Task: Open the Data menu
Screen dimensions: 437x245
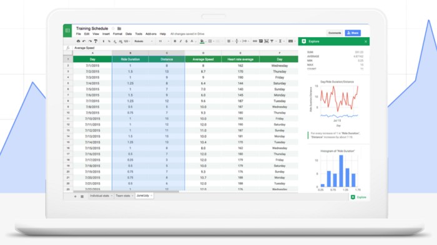Action: click(129, 34)
